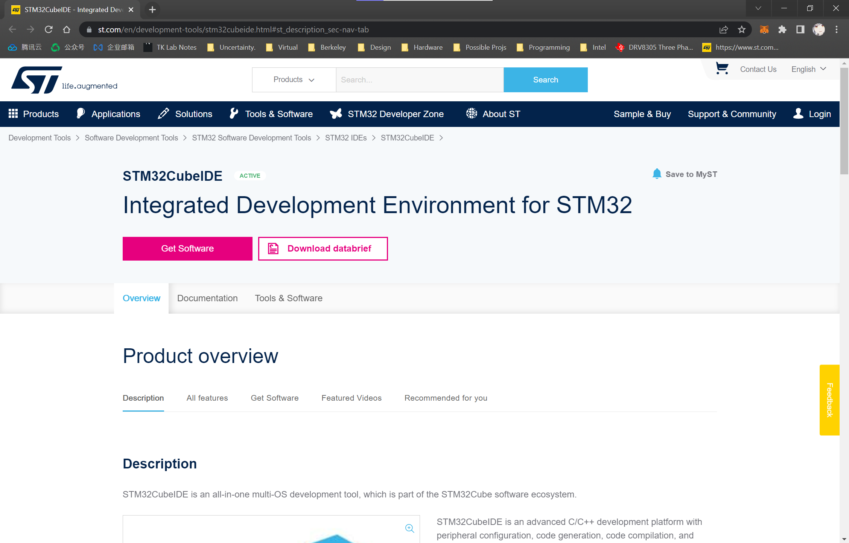Screen dimensions: 849x543
Task: Open TK Lab Notes bookmark
Action: [x=170, y=47]
